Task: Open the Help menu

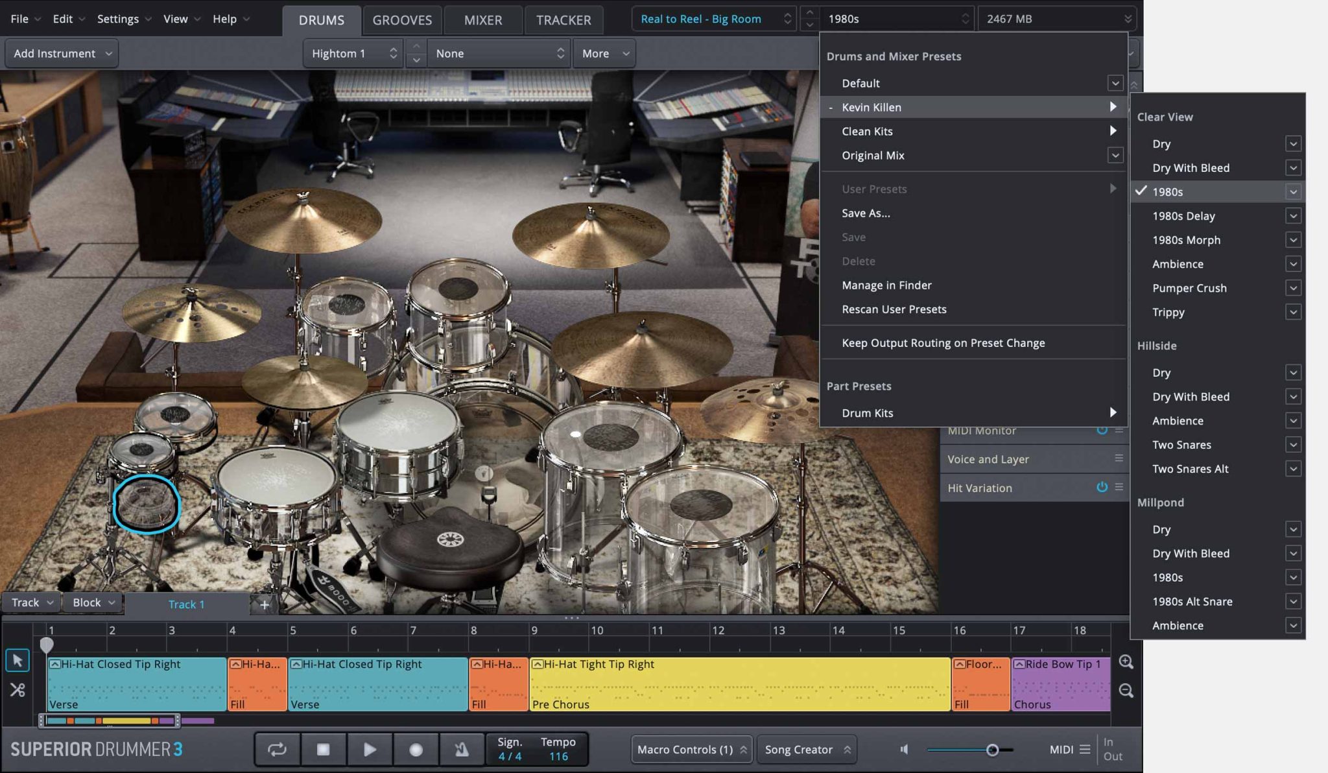Action: [x=231, y=19]
